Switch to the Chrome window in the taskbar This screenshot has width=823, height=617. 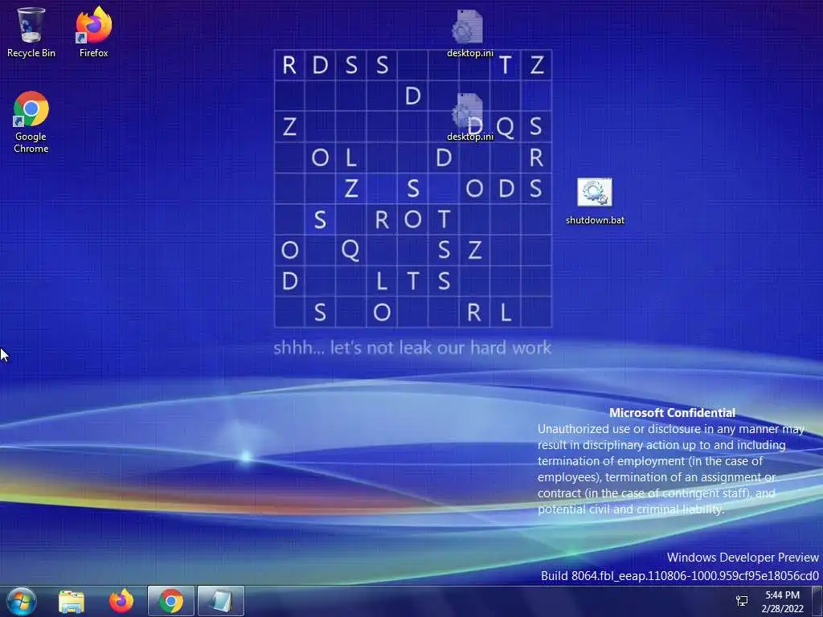point(171,601)
